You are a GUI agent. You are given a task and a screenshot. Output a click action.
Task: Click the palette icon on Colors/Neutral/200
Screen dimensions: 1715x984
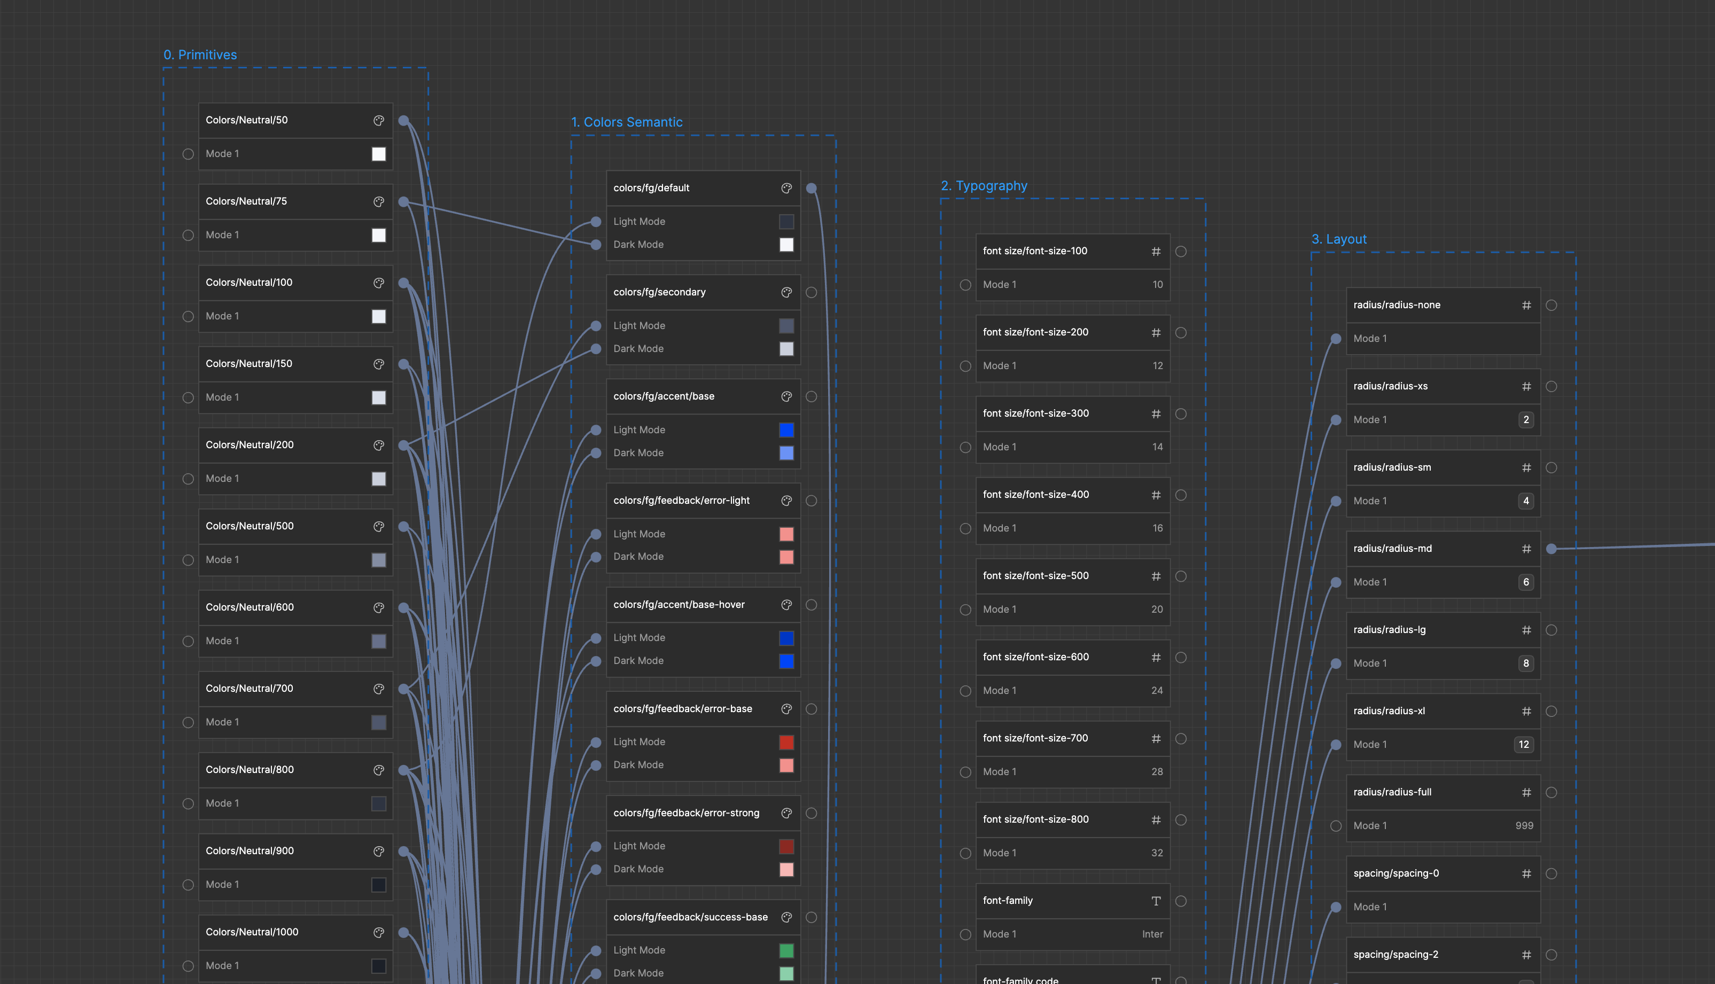pos(379,444)
